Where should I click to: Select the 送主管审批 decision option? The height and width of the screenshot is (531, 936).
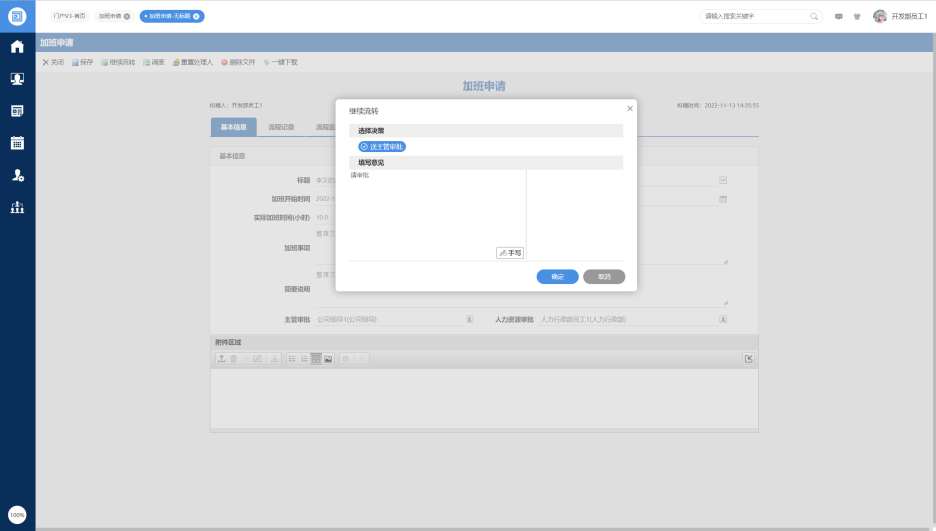pyautogui.click(x=382, y=146)
